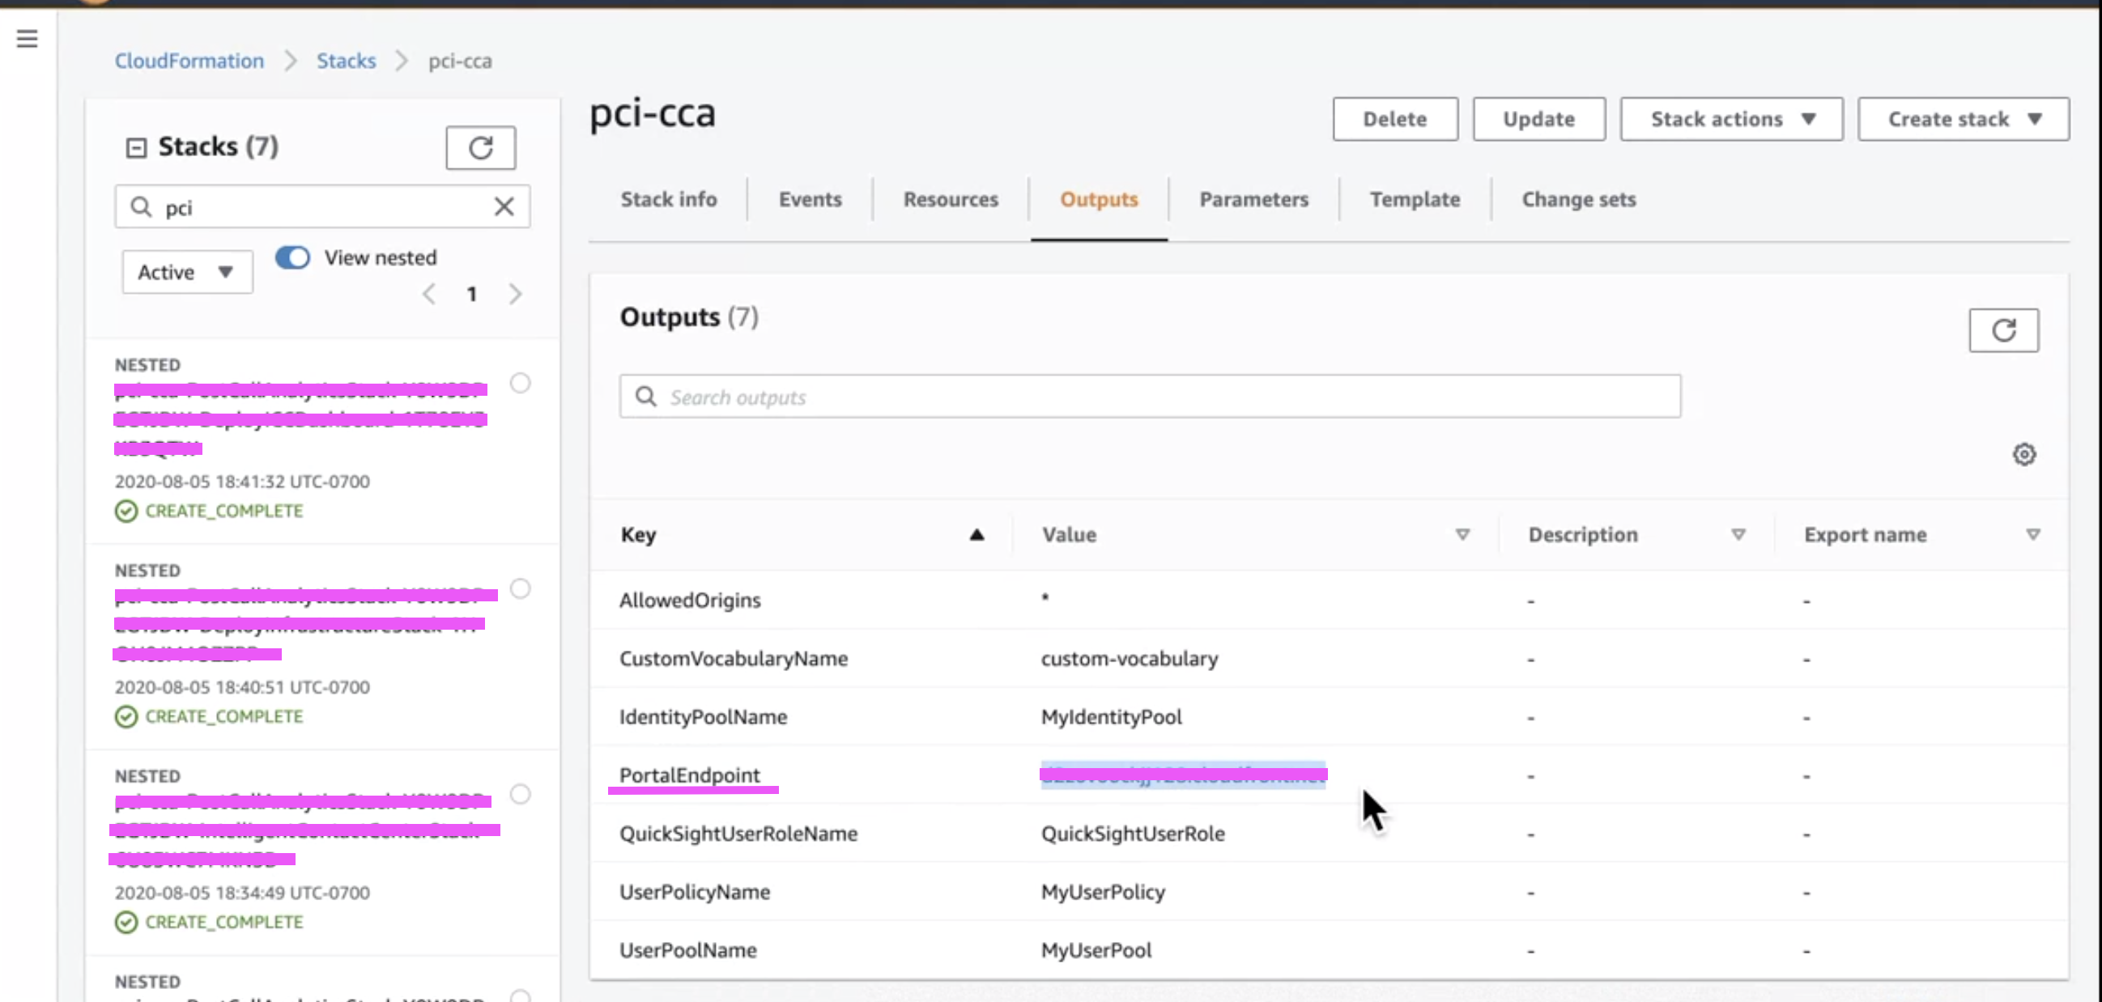Switch to the Resources tab
Screen dimensions: 2102x1002
pos(950,199)
